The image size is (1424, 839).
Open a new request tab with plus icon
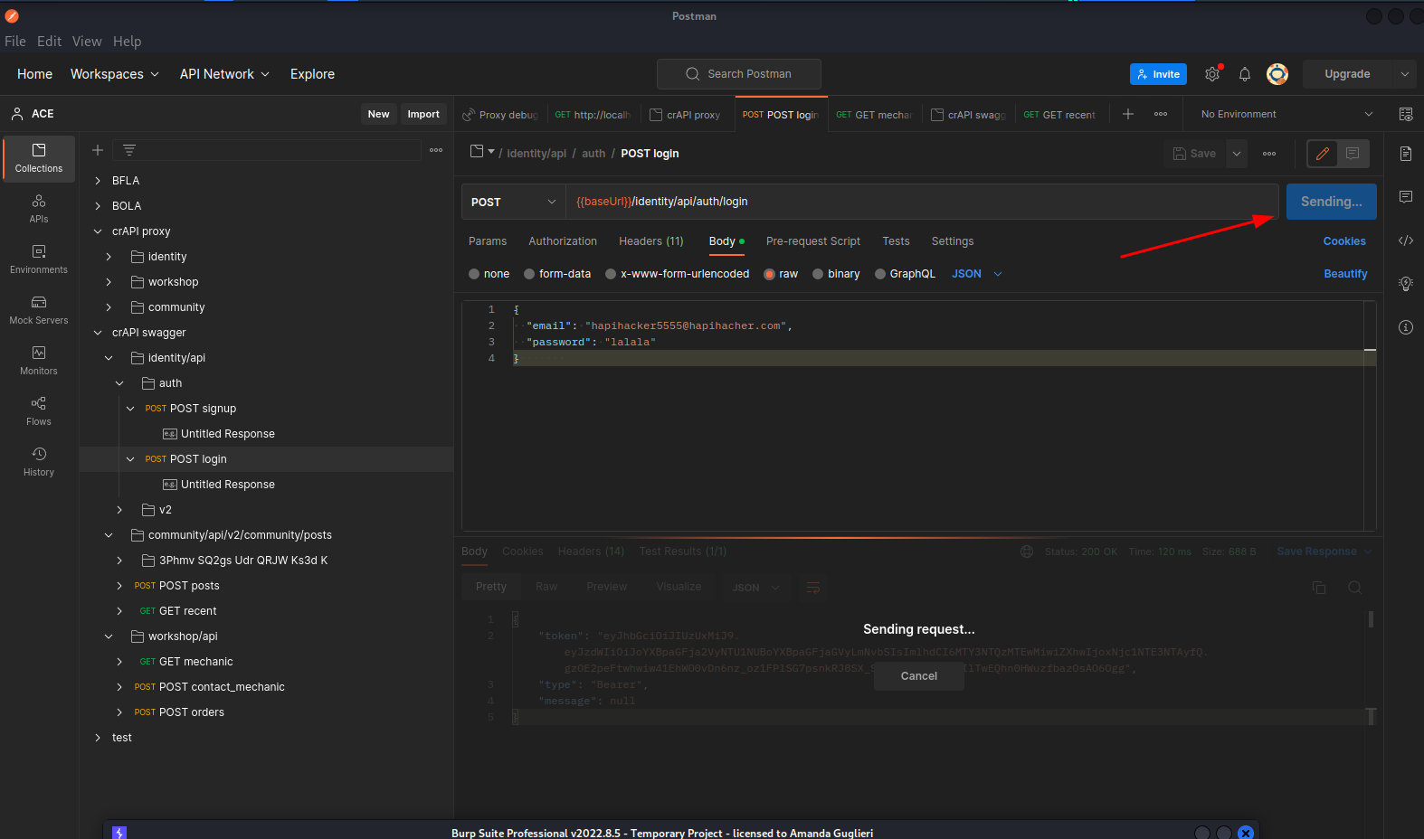pos(1128,114)
